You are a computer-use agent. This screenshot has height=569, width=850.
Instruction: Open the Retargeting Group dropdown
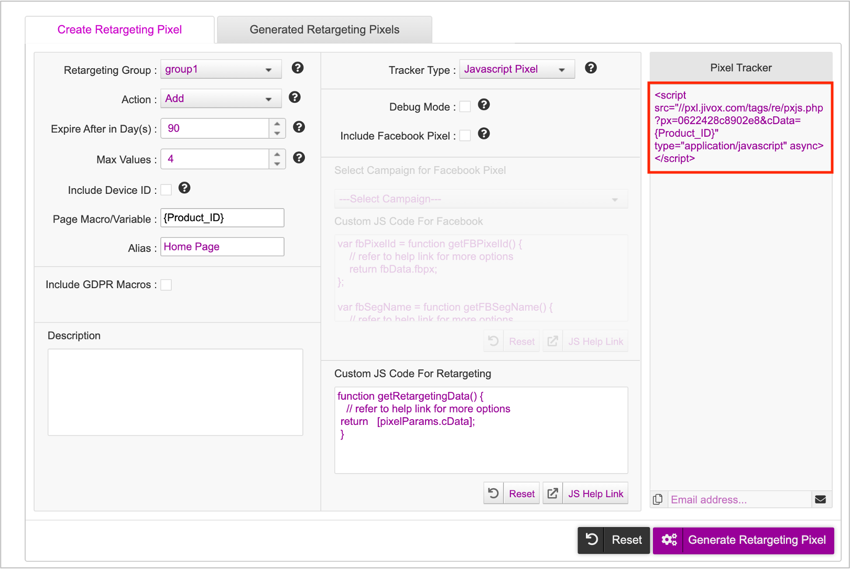221,69
